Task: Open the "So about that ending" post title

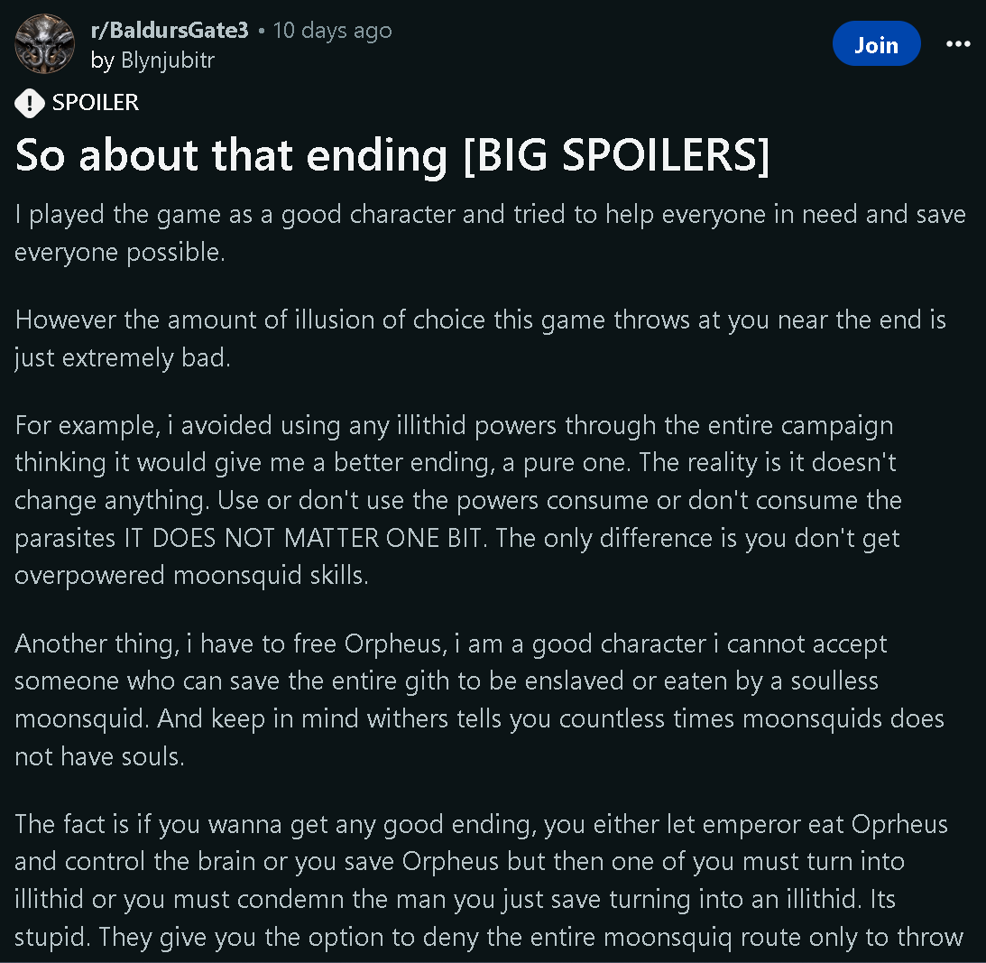Action: tap(392, 155)
